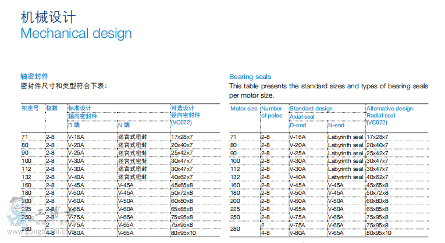The height and width of the screenshot is (243, 445).
Task: Click the 'Alternative design' column header
Action: tap(389, 109)
